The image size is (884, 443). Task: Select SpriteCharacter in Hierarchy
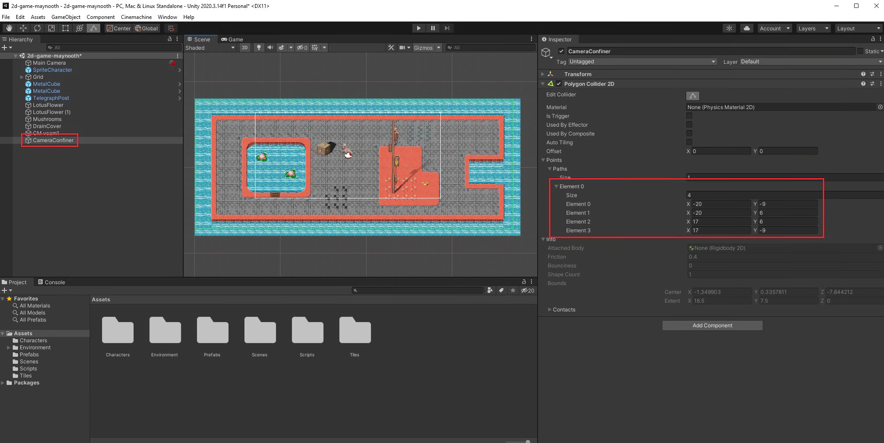pos(52,70)
